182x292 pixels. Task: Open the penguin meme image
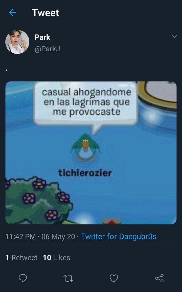(x=91, y=153)
